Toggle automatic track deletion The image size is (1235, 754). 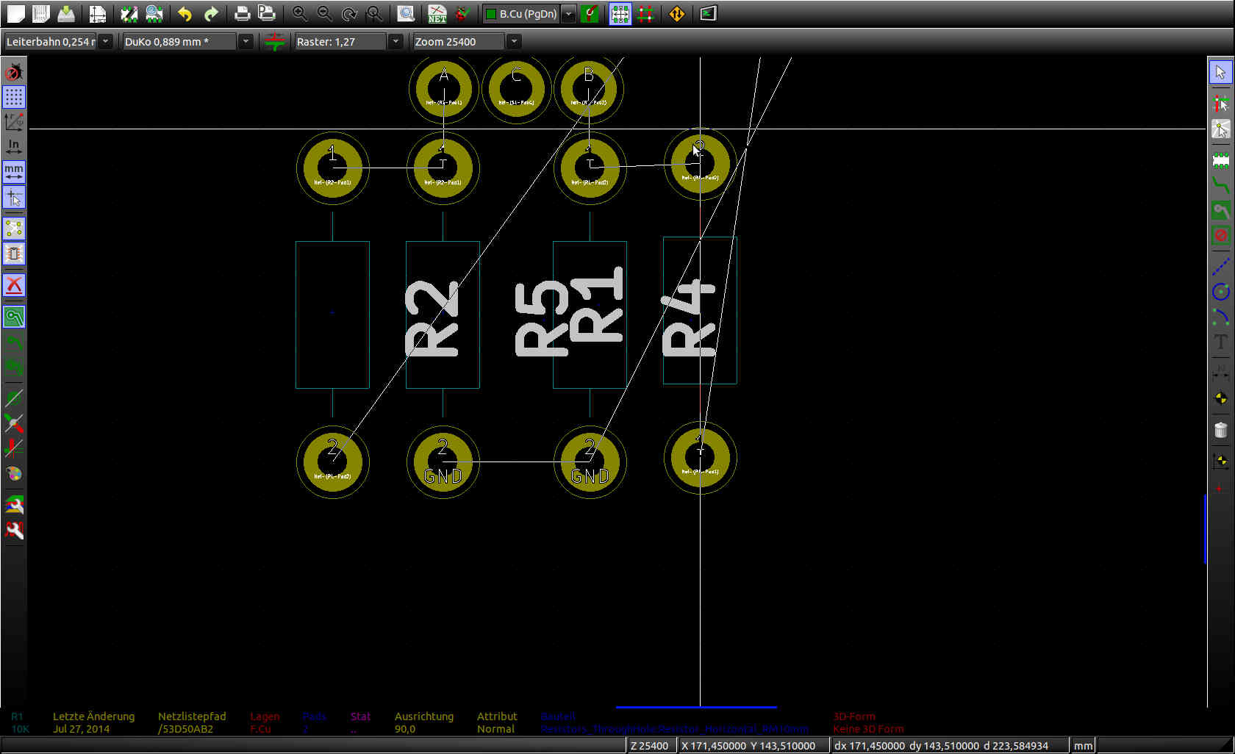tap(14, 285)
